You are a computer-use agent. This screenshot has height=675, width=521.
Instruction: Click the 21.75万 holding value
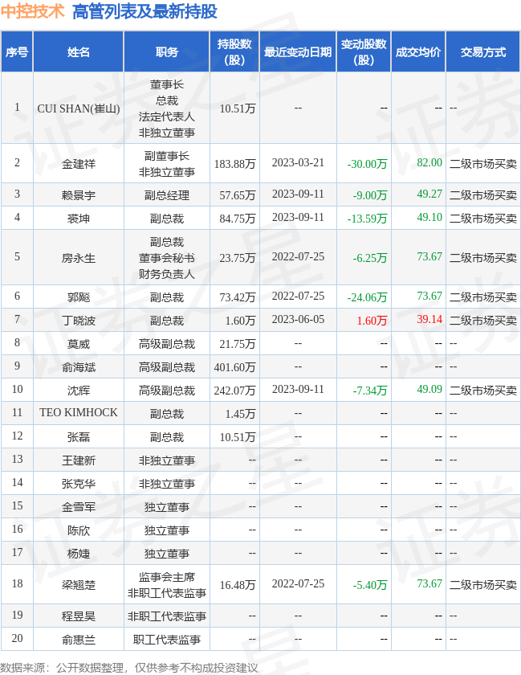click(238, 344)
